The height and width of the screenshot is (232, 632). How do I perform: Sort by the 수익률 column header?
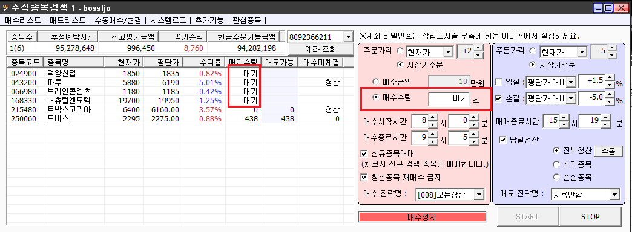pyautogui.click(x=204, y=62)
